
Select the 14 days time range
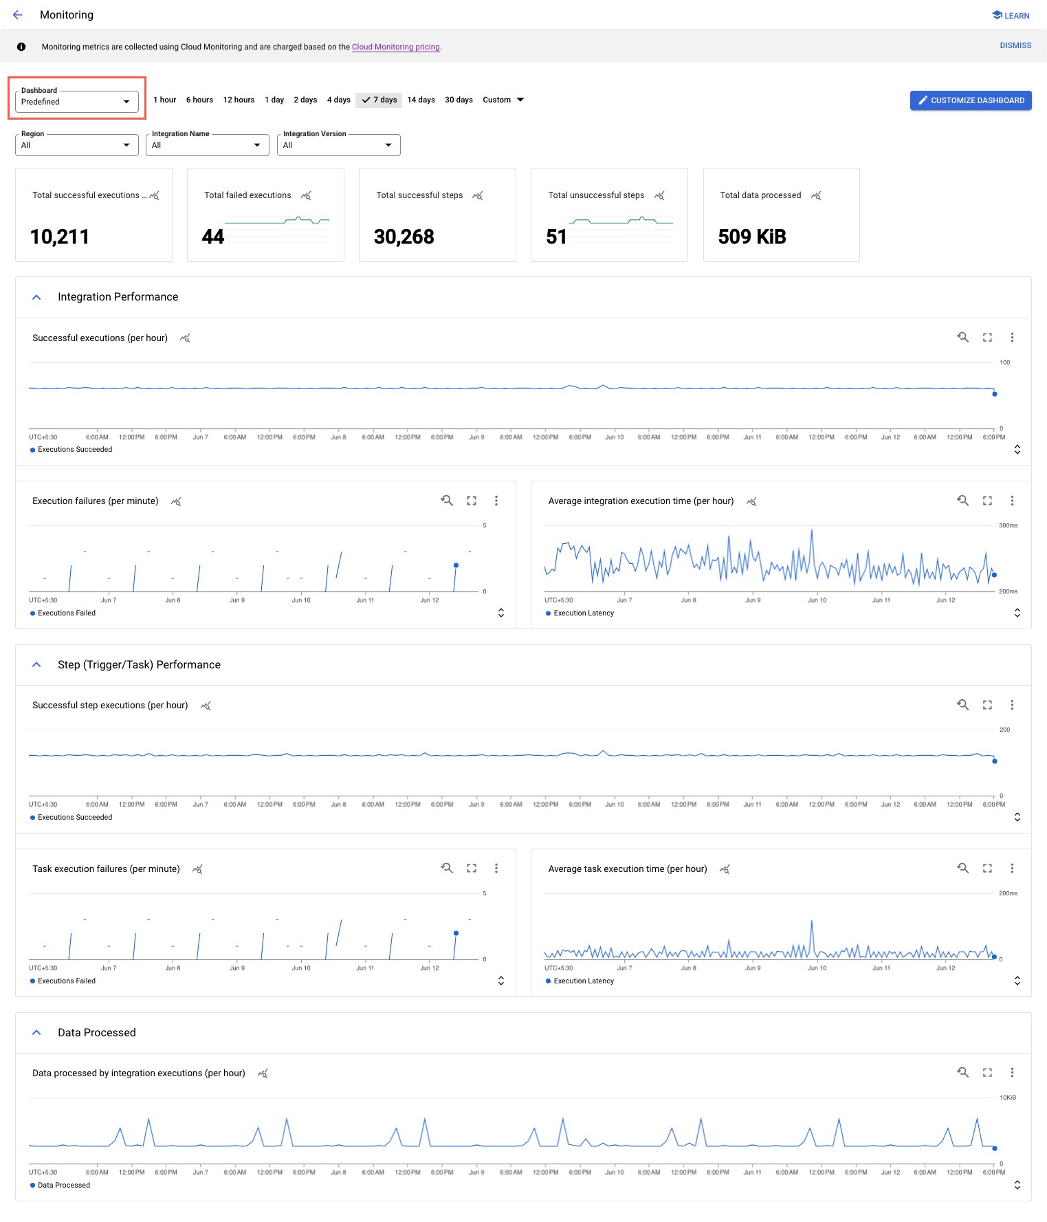coord(421,100)
